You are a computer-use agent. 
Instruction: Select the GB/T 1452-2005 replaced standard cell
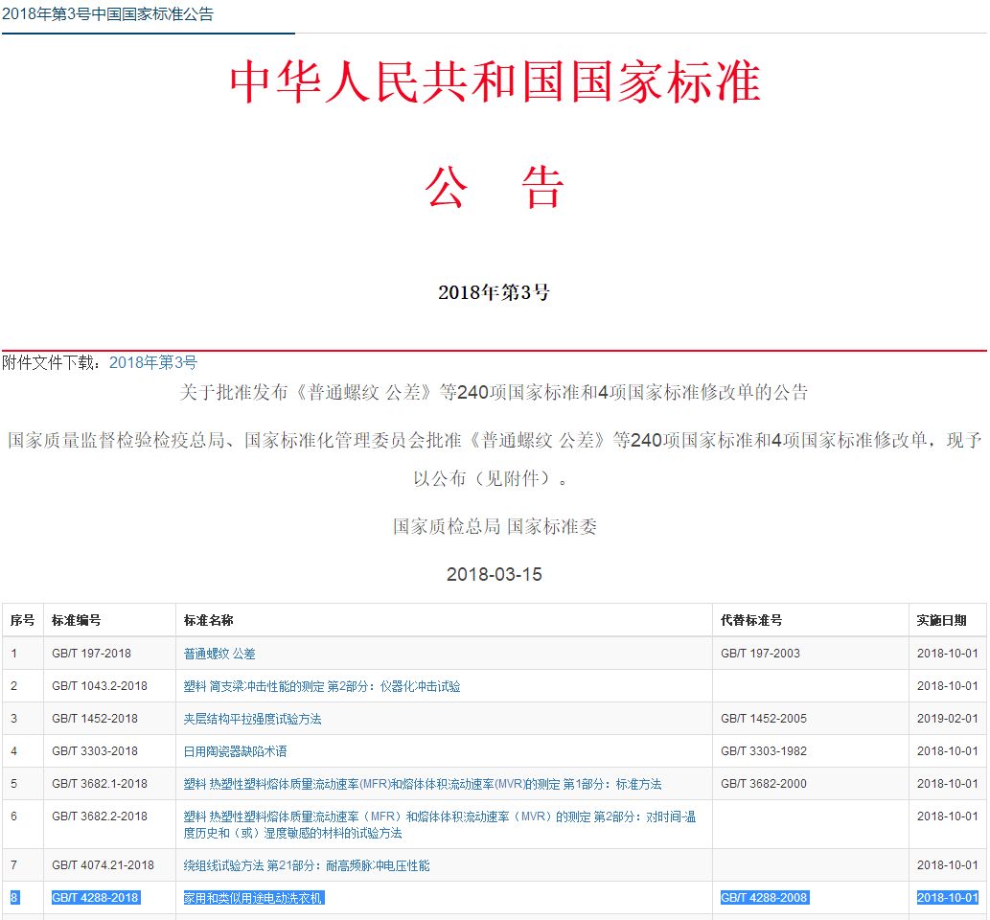tap(764, 719)
